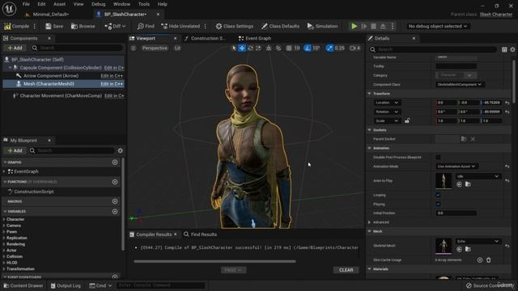This screenshot has width=518, height=291.
Task: Toggle Playing checkbox
Action: point(438,205)
